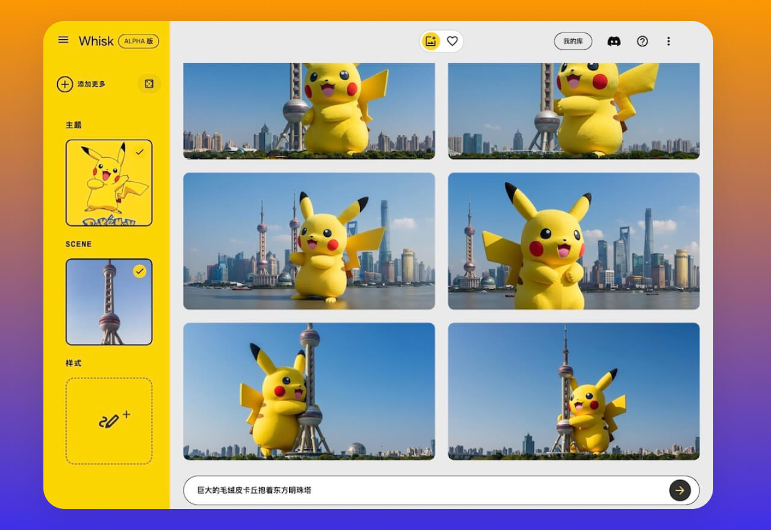Click the add more plus icon
Screen dimensions: 771x530
pyautogui.click(x=65, y=84)
